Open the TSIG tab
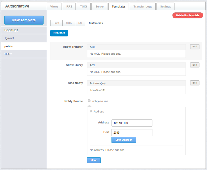The height and width of the screenshot is (170, 207). (x=83, y=7)
